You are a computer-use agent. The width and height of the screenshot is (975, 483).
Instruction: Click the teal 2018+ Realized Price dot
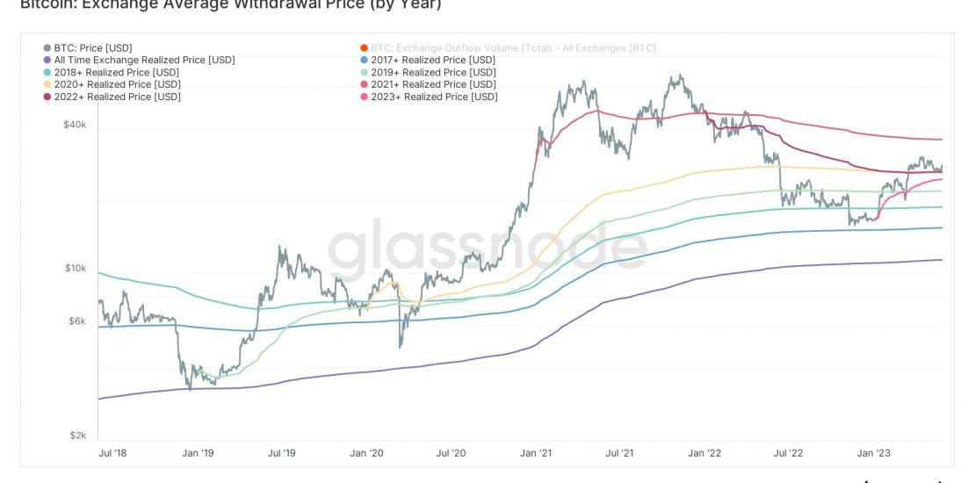click(47, 72)
